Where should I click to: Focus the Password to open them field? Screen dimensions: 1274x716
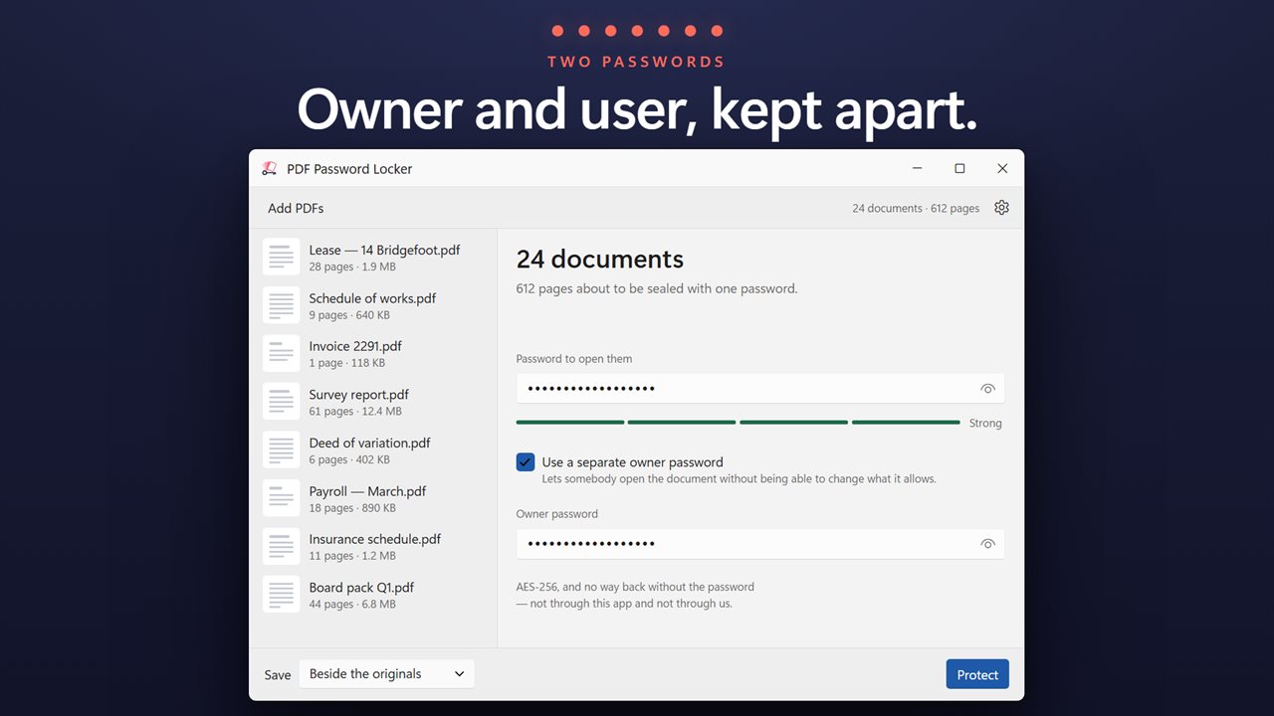click(x=760, y=388)
